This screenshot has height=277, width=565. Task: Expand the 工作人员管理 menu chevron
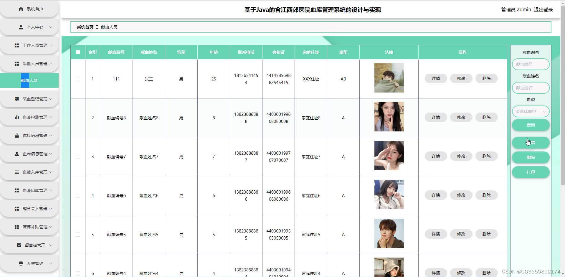click(x=51, y=45)
